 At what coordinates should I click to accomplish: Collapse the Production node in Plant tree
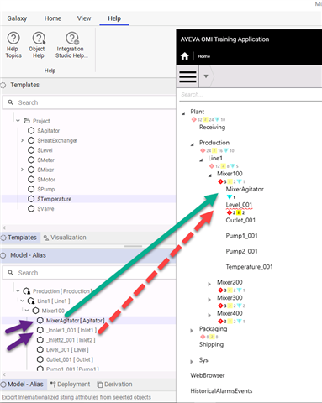pos(193,144)
